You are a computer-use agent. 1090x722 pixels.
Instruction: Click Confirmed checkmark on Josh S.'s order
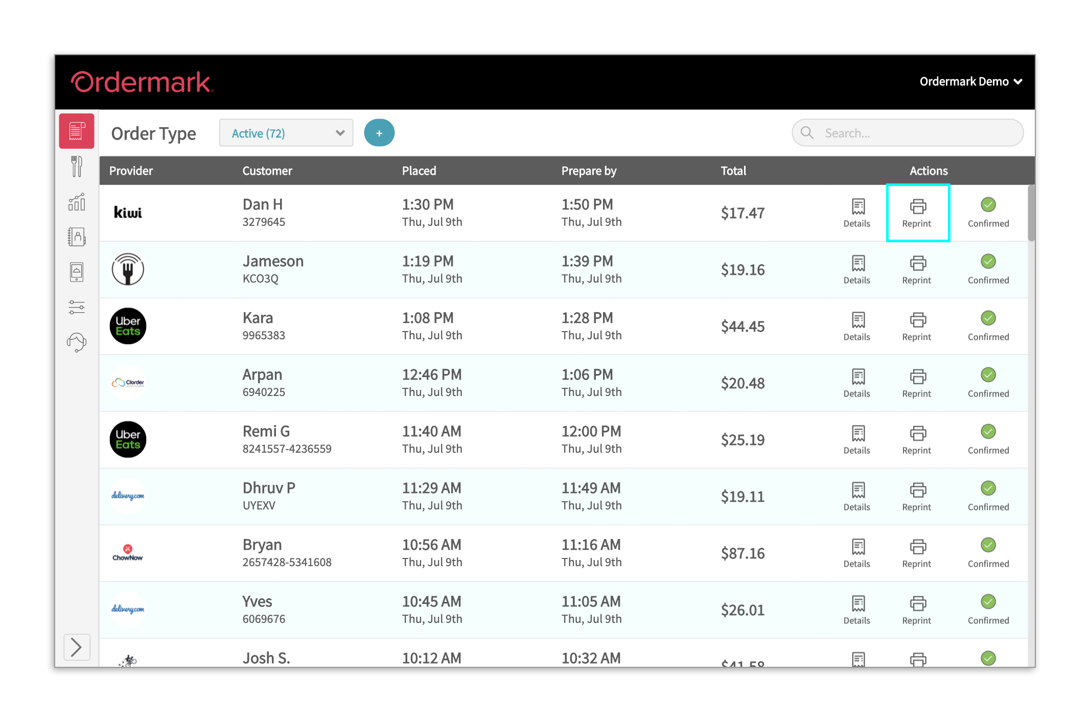point(988,658)
